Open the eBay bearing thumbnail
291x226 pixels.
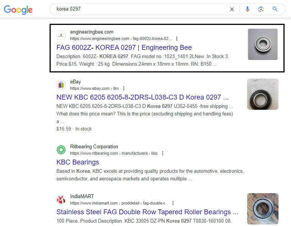click(x=263, y=94)
